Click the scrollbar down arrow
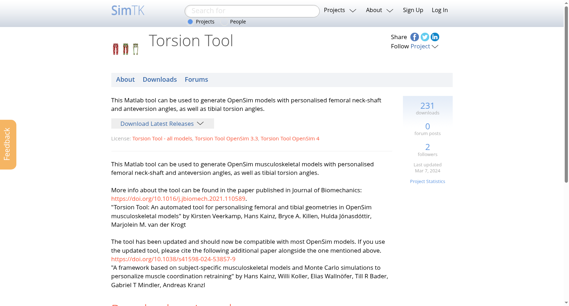Screen dimensions: 569x306 [x=566, y=303]
